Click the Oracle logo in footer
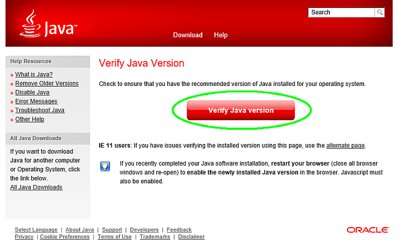 click(x=368, y=230)
